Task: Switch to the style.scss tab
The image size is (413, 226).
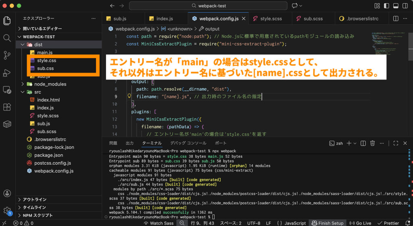Action: [x=271, y=19]
